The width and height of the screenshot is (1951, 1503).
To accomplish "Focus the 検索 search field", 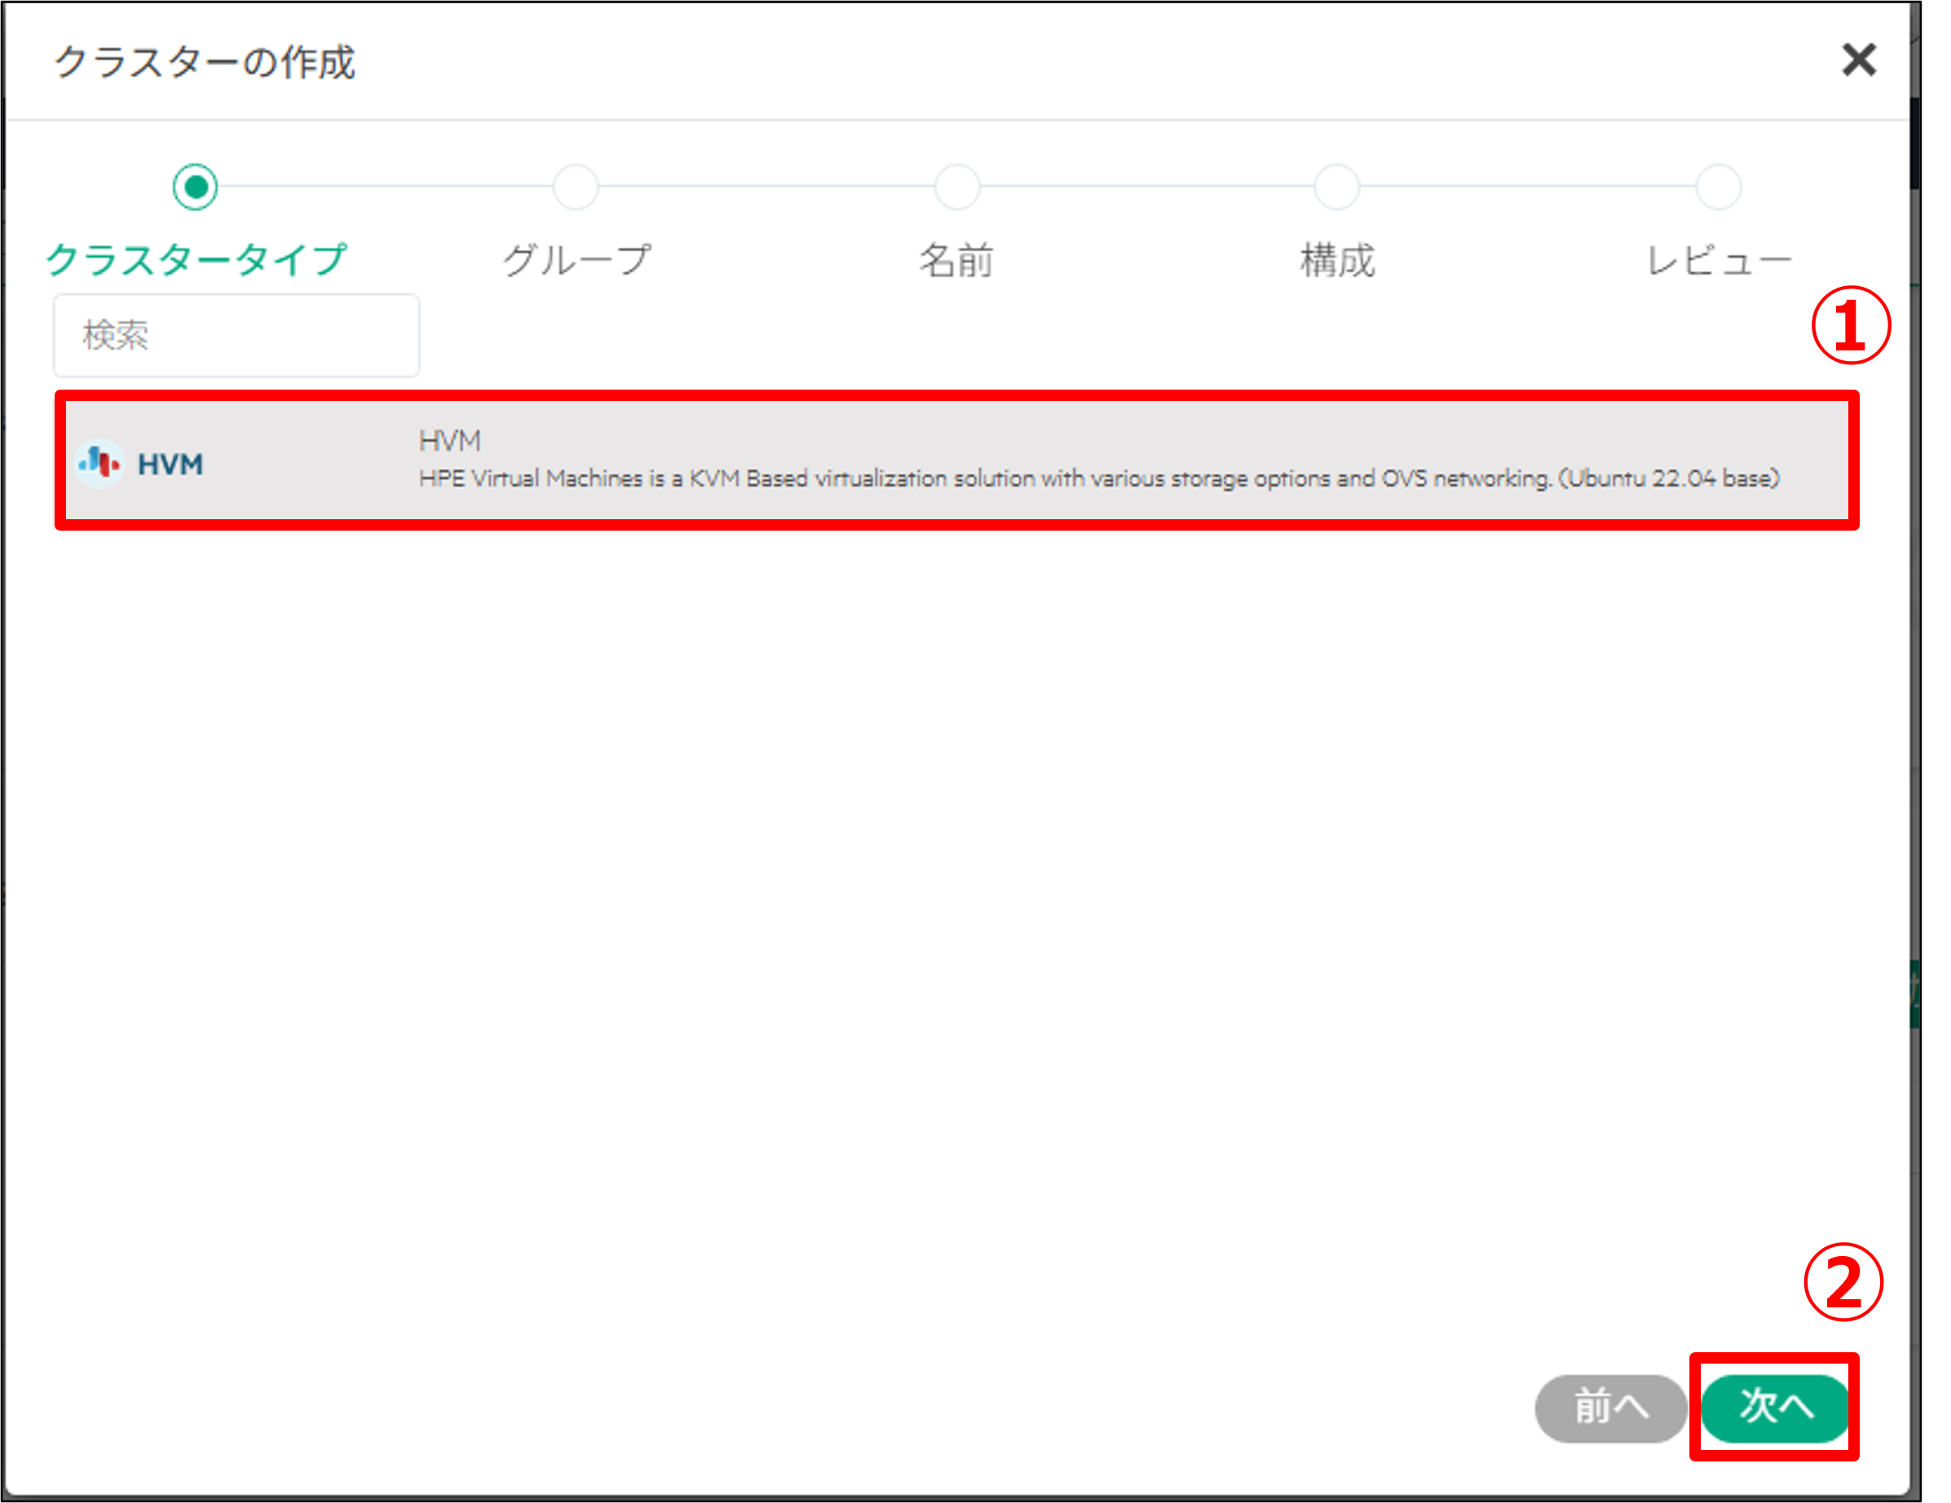I will click(x=236, y=335).
